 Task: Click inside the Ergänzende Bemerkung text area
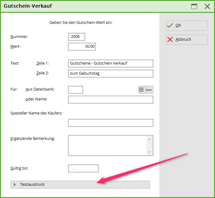pyautogui.click(x=107, y=146)
